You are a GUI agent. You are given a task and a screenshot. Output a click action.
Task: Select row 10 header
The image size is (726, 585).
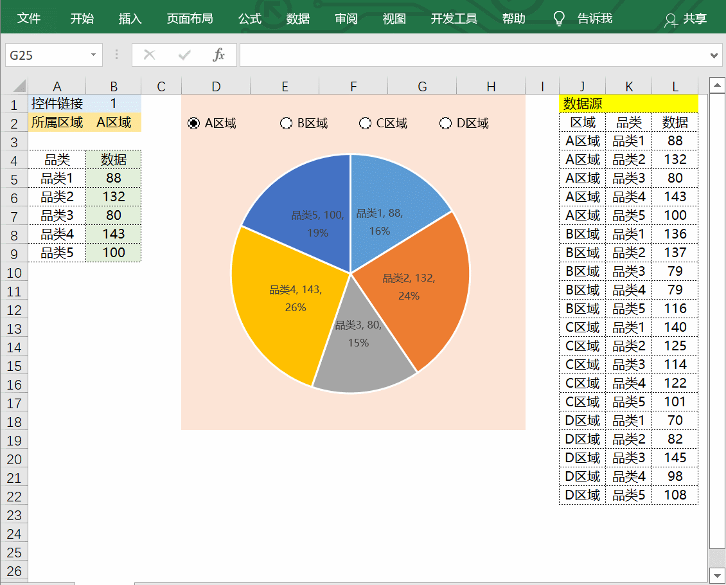14,273
